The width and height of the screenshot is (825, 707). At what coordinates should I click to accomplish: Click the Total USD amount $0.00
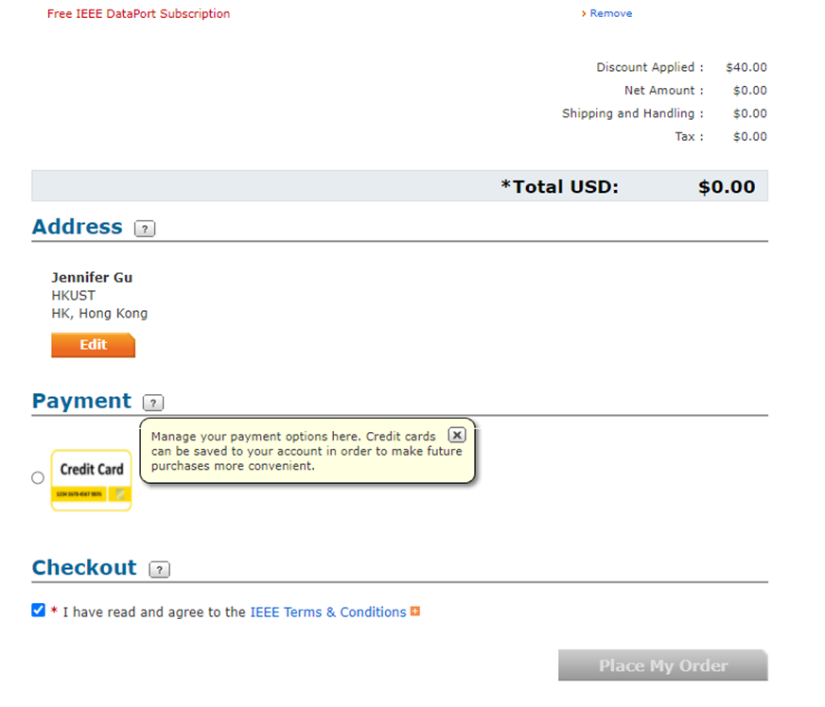pos(726,186)
